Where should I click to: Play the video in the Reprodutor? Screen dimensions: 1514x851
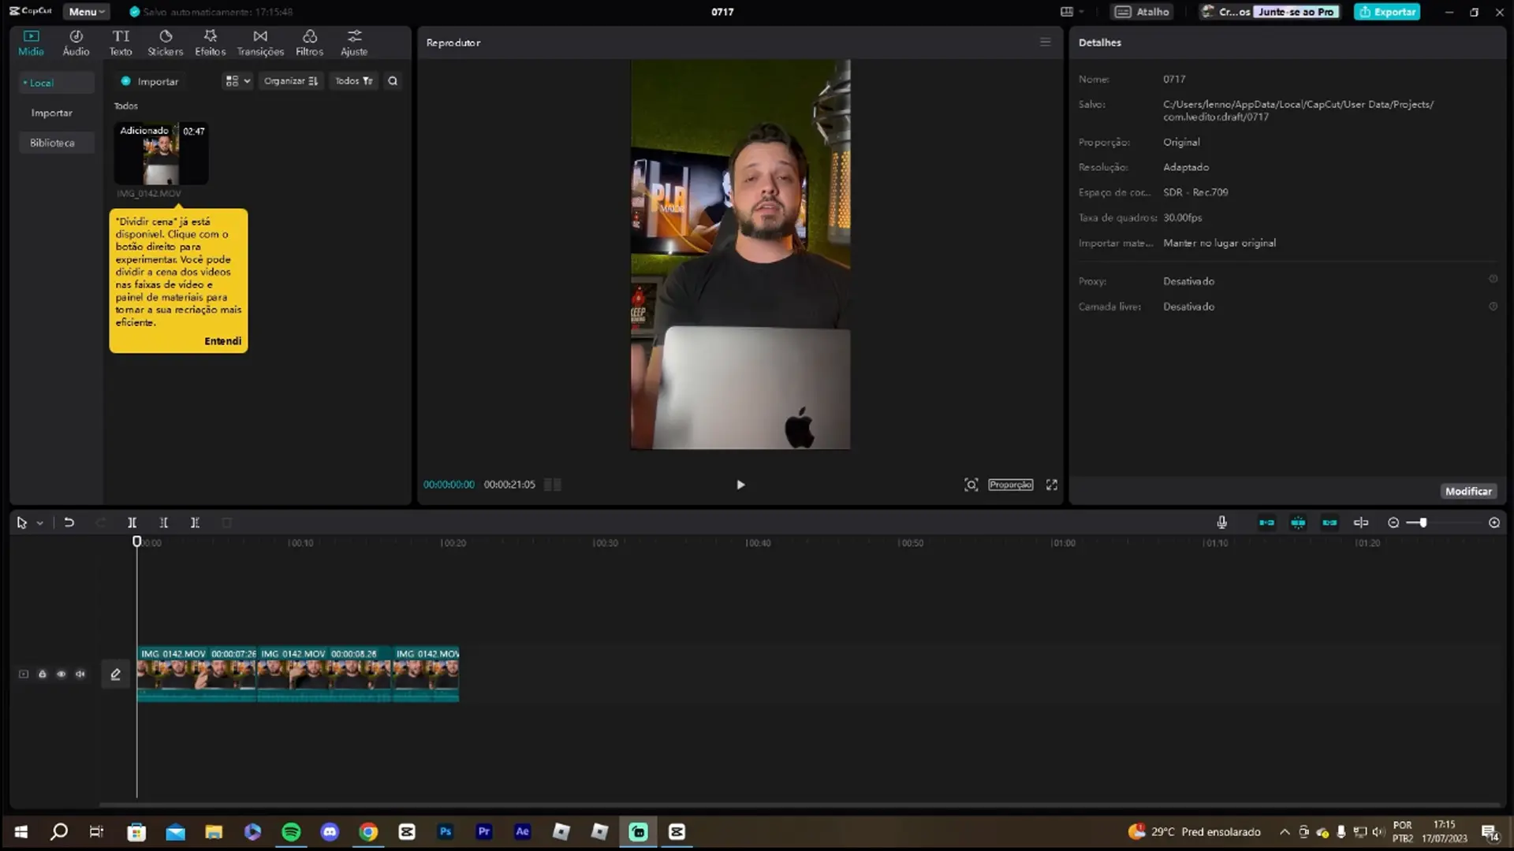[740, 485]
